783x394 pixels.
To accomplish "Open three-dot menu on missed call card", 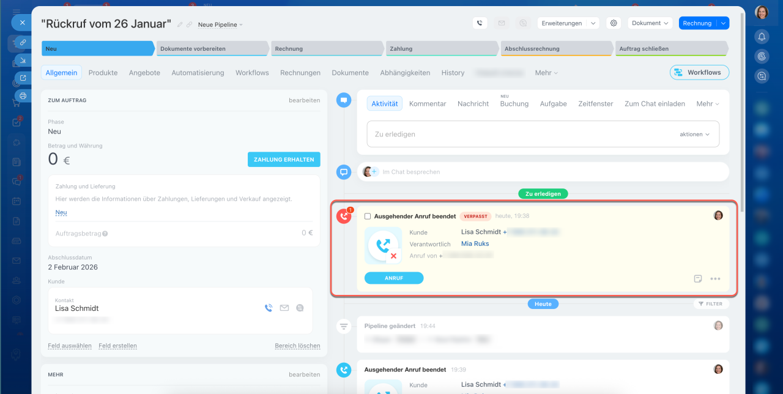I will coord(715,279).
